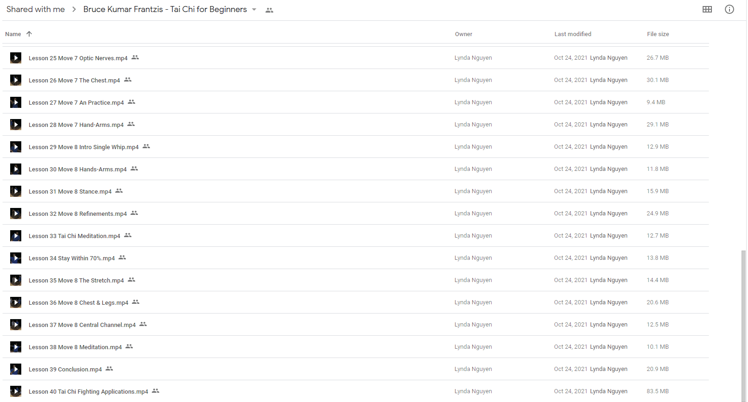The height and width of the screenshot is (402, 748).
Task: Click video icon for Lesson 27 An Practice
Action: [16, 102]
